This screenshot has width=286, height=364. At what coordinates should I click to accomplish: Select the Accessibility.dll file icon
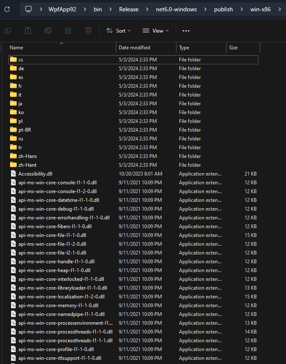pos(13,174)
